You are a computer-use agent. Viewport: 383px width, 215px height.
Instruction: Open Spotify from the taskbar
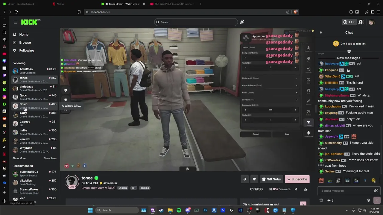pyautogui.click(x=179, y=210)
